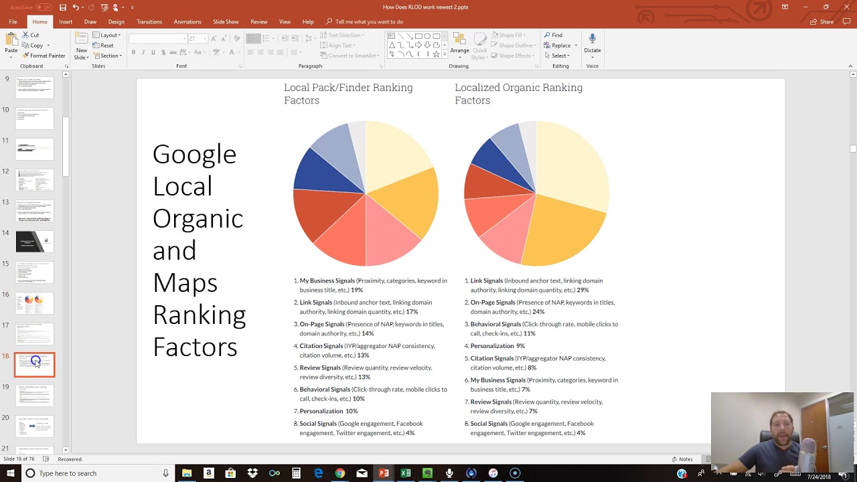Toggle the Notes pane button
857x482 pixels.
pos(682,459)
